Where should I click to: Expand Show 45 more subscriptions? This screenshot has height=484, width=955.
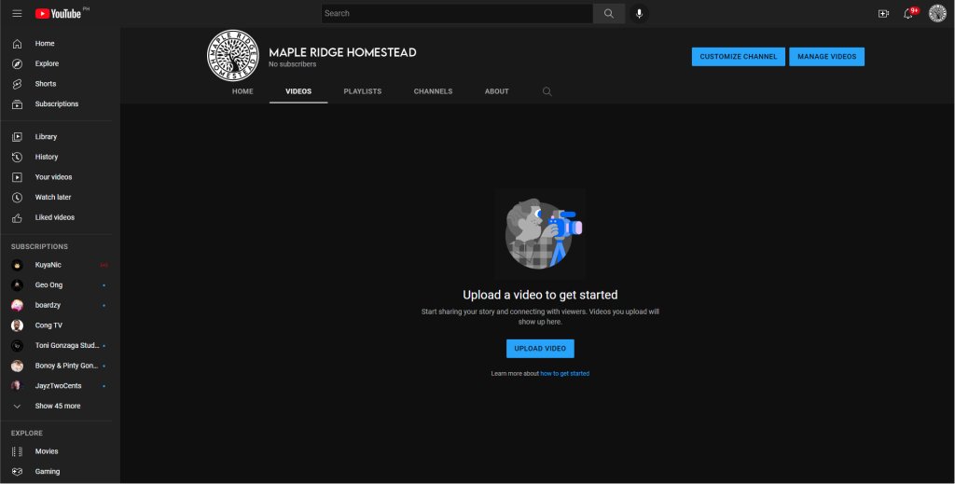56,406
